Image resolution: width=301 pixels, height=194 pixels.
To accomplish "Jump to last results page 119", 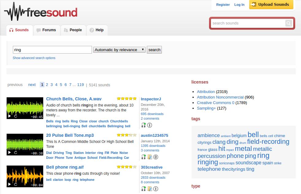I will [80, 85].
